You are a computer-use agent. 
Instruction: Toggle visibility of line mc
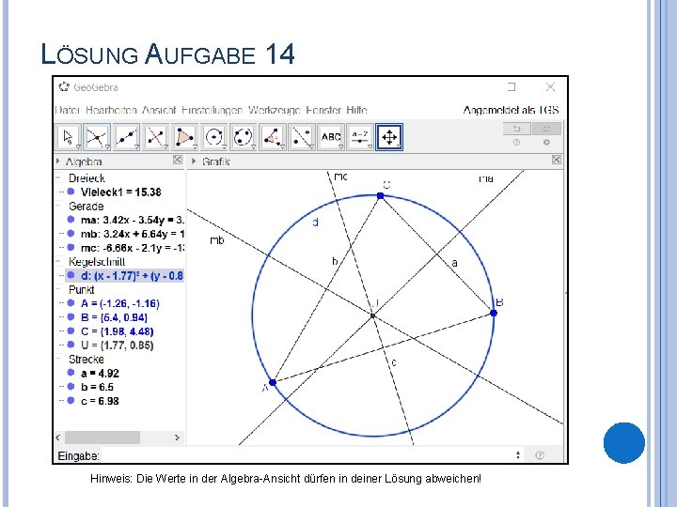(x=71, y=248)
